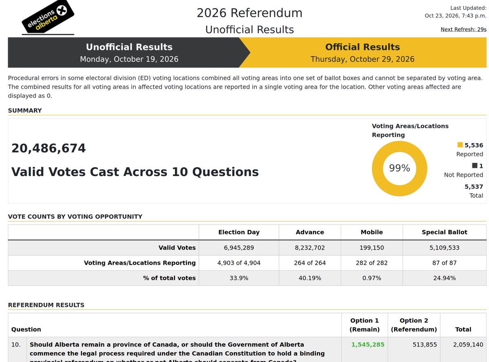Click the Election Day column header

(x=239, y=232)
